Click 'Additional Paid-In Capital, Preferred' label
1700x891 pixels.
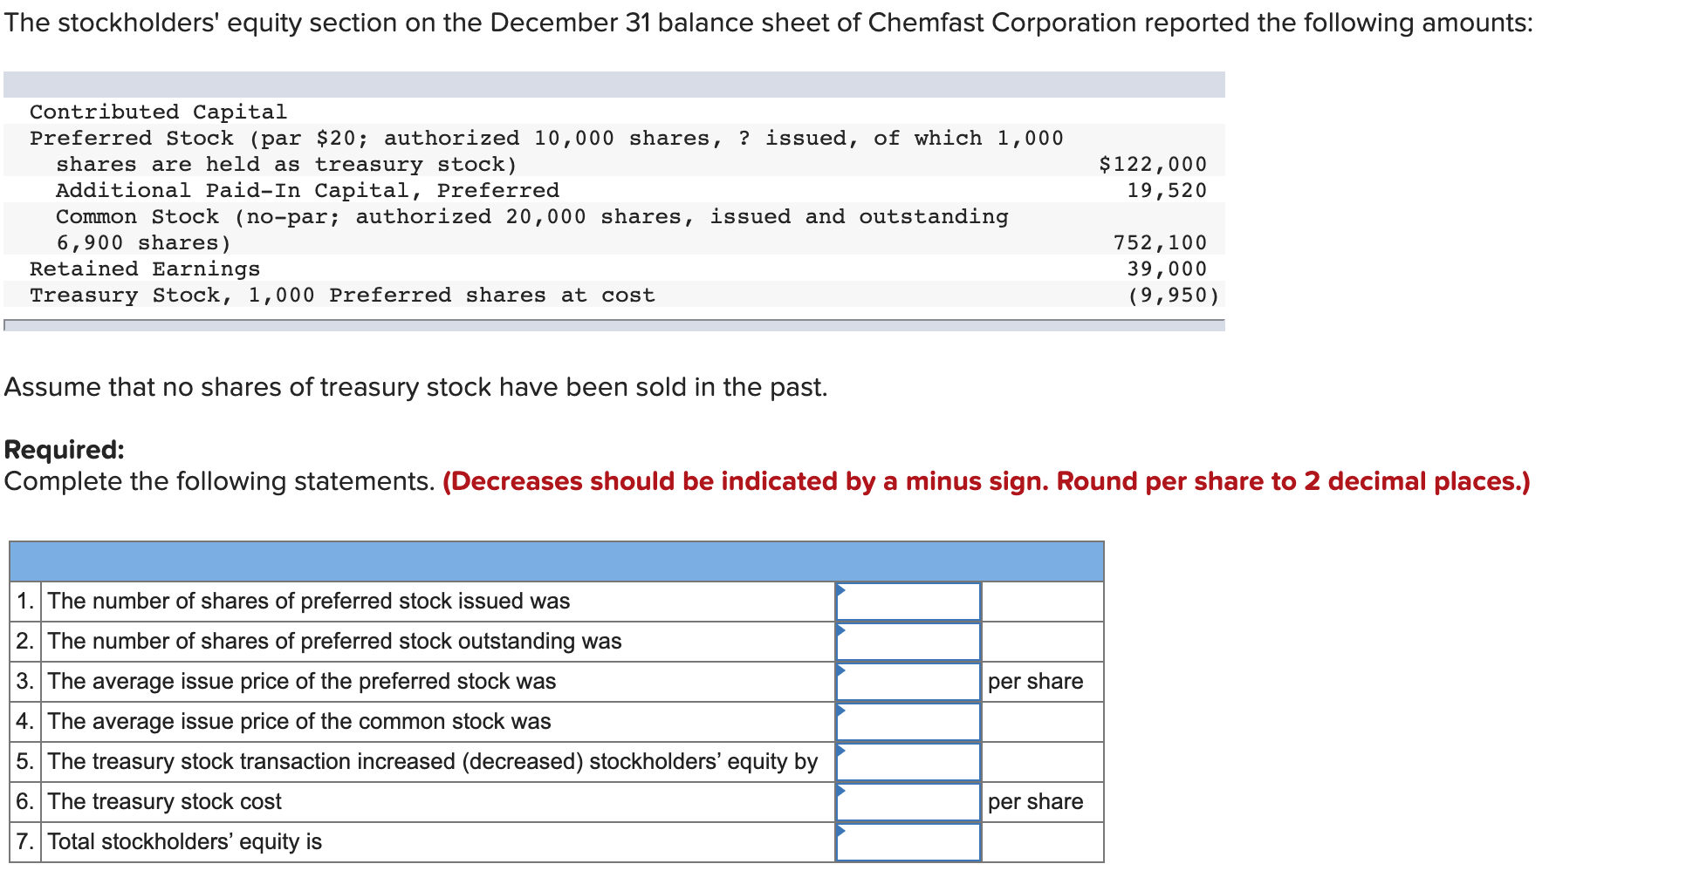point(307,190)
